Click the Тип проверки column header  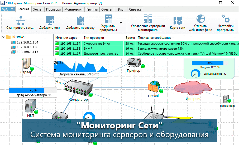coord(94,38)
